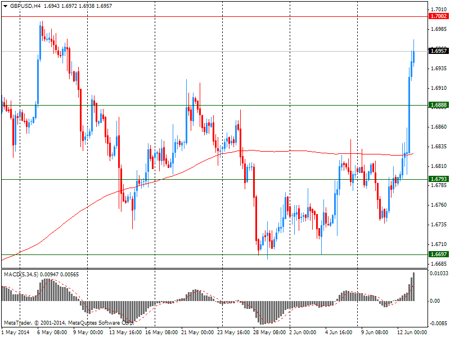The width and height of the screenshot is (450, 337).
Task: Click the green 1.6888 level label
Action: point(439,105)
